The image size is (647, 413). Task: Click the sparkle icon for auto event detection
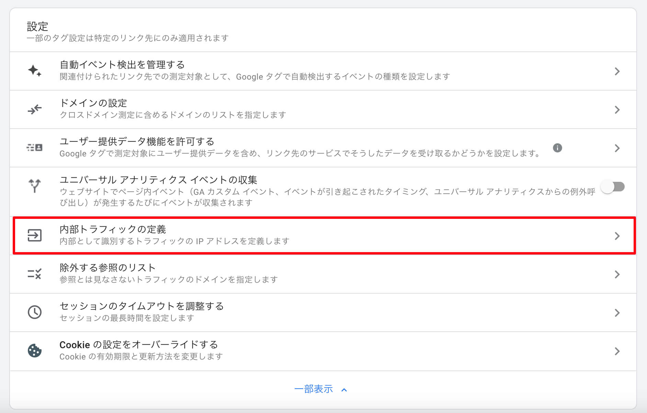[x=35, y=71]
